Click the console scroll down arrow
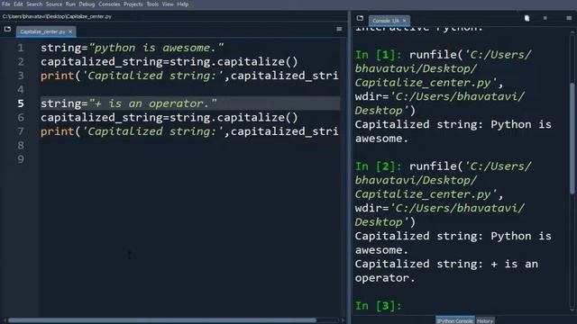The width and height of the screenshot is (577, 324). click(x=572, y=310)
